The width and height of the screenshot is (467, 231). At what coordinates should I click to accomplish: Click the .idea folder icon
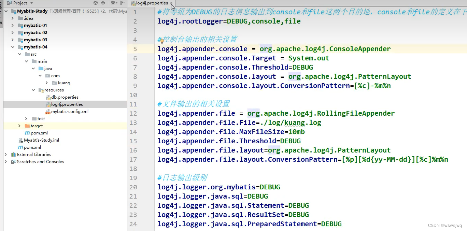[20, 18]
